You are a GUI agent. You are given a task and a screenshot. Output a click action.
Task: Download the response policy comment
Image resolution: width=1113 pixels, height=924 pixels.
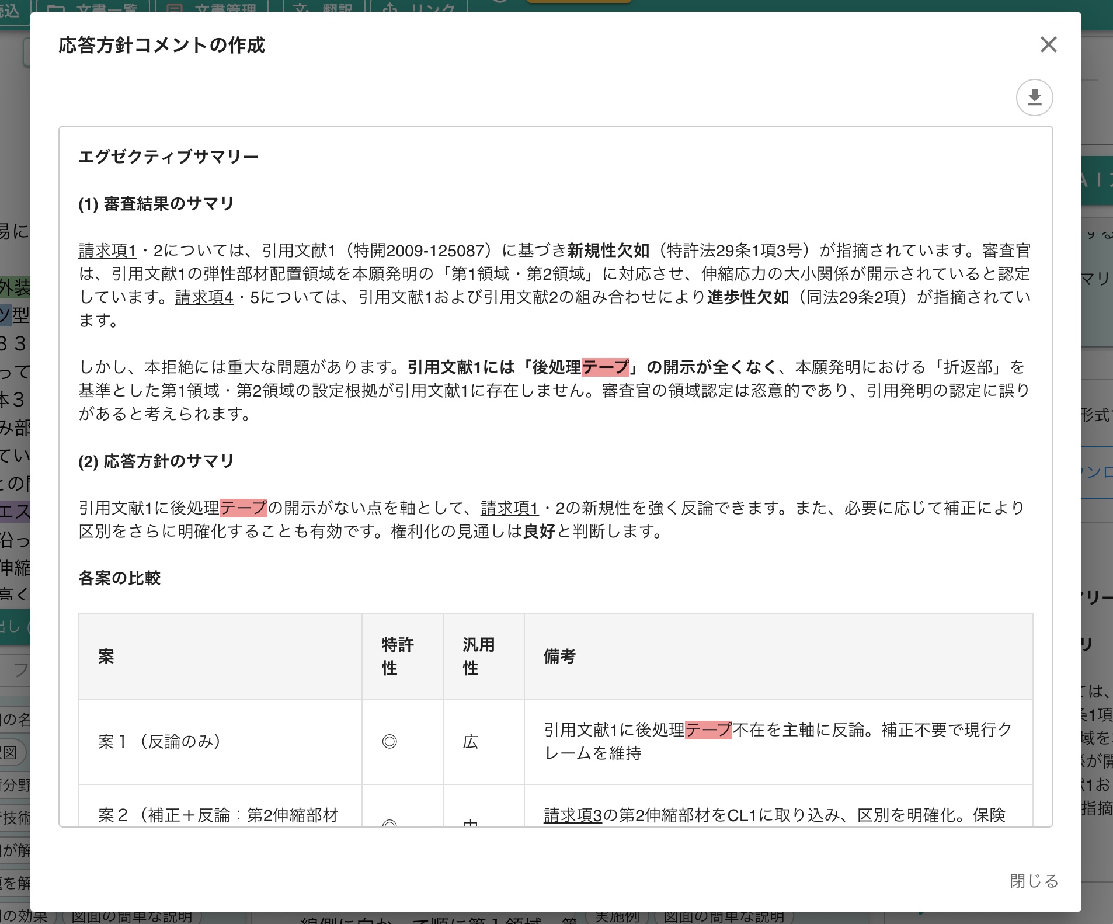coord(1034,98)
